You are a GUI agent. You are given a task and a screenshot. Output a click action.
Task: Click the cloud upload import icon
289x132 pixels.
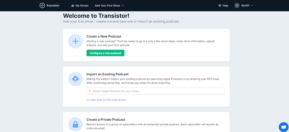tap(75, 79)
